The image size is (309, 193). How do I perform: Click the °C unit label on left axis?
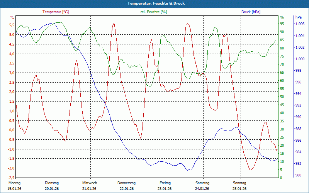coord(12,17)
